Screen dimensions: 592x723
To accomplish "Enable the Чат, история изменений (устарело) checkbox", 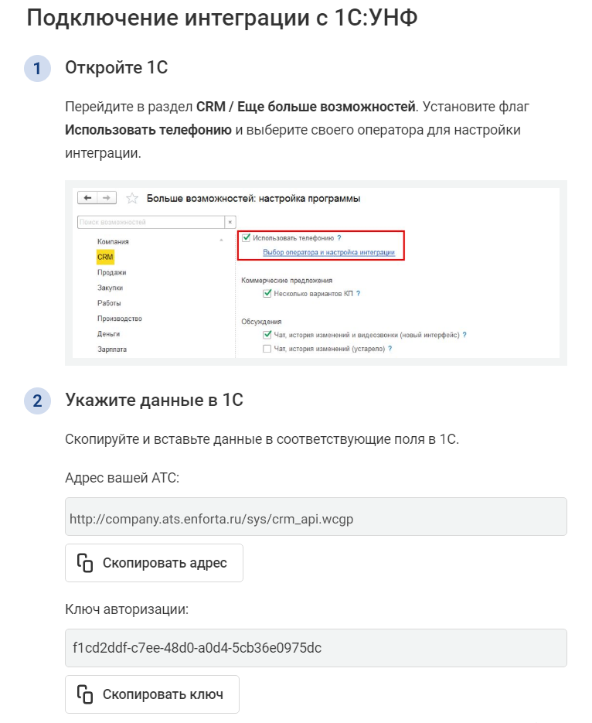I will 267,349.
